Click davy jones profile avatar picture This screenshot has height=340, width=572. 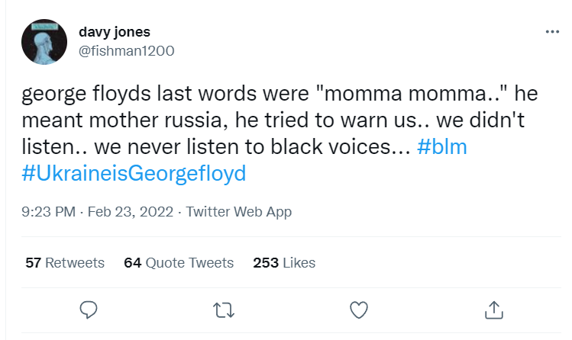point(44,43)
